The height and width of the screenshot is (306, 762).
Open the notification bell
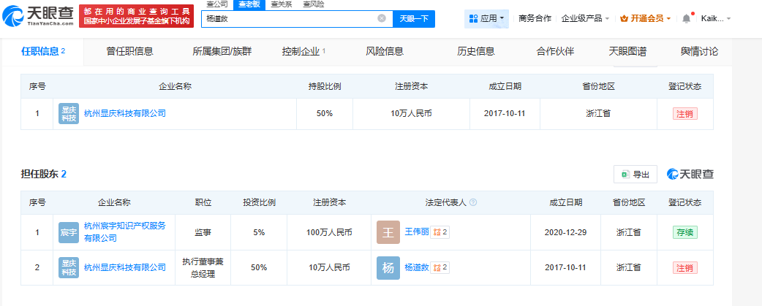pos(686,18)
